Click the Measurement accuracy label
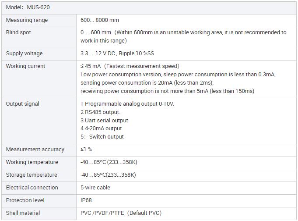Image resolution: width=298 pixels, height=221 pixels. (x=35, y=150)
